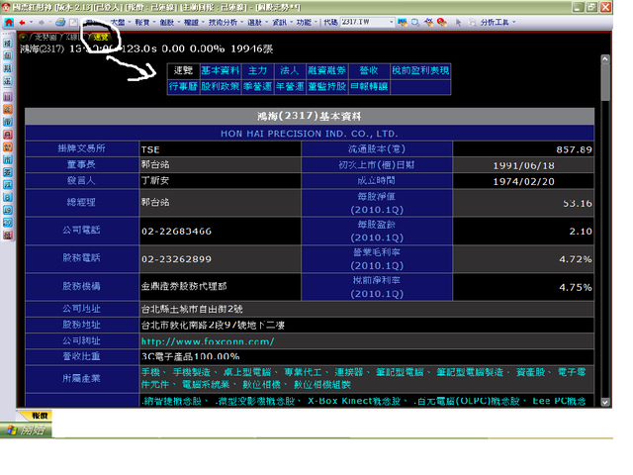The image size is (633, 475).
Task: Open the Back history dropdown arrow
Action: point(31,23)
